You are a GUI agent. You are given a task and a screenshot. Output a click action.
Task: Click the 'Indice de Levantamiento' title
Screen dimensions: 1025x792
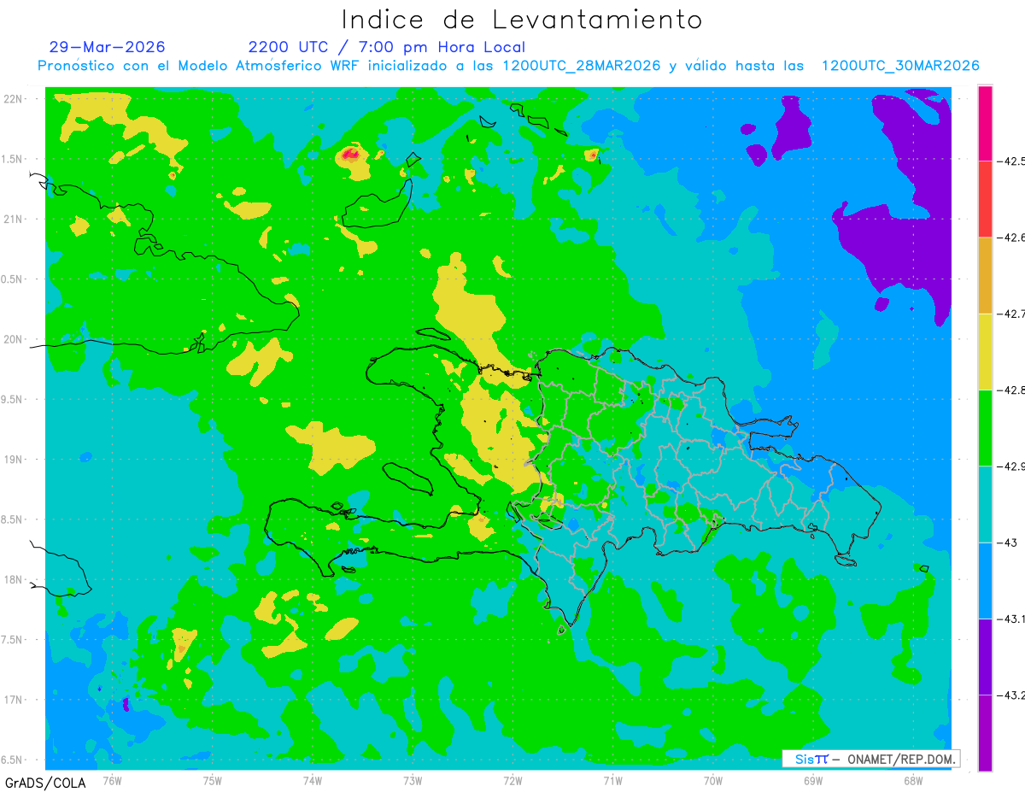coord(522,19)
